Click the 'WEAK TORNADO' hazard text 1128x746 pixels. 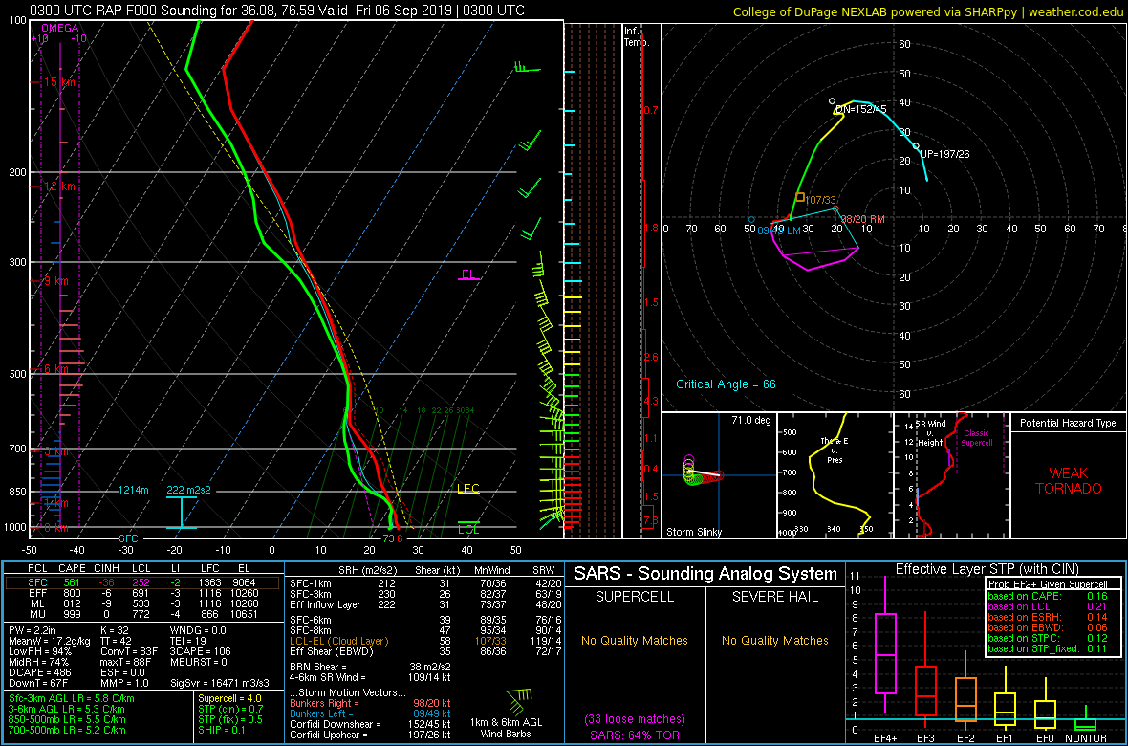pyautogui.click(x=1068, y=480)
